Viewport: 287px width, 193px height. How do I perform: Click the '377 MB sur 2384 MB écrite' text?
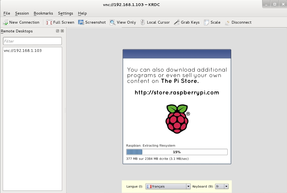tap(147, 159)
